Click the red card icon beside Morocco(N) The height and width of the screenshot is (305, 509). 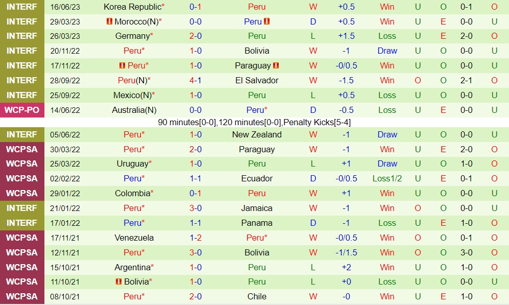[109, 21]
